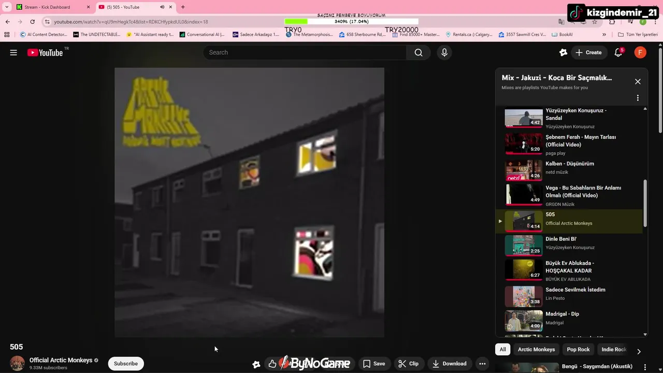Open the YouTube hamburger guide menu

[13, 52]
